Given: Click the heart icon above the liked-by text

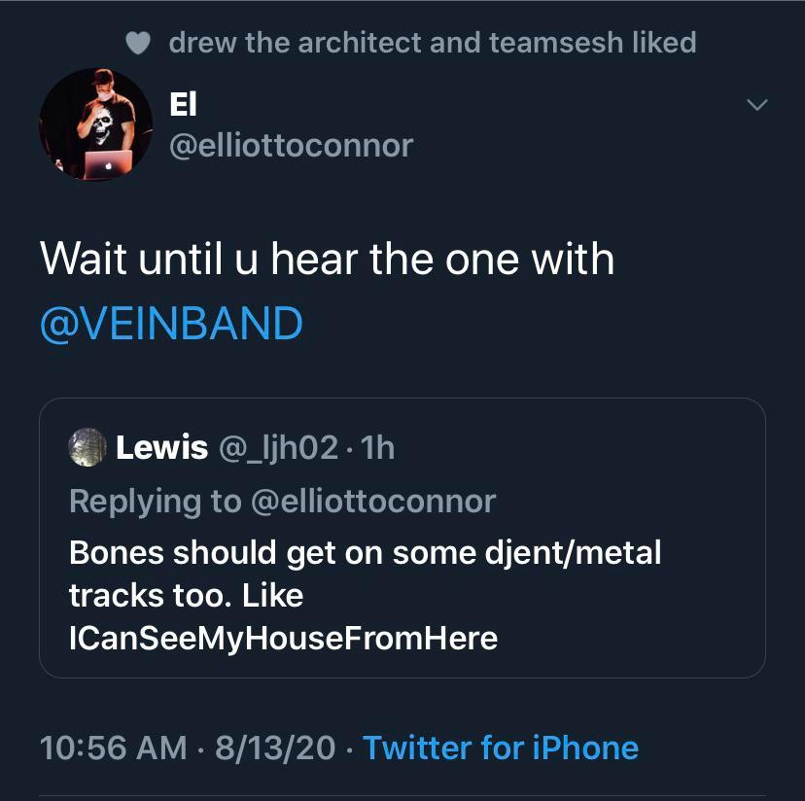Looking at the screenshot, I should tap(137, 42).
